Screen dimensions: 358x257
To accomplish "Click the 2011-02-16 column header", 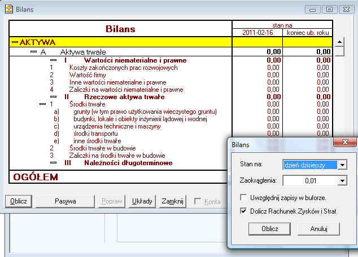I will point(257,33).
